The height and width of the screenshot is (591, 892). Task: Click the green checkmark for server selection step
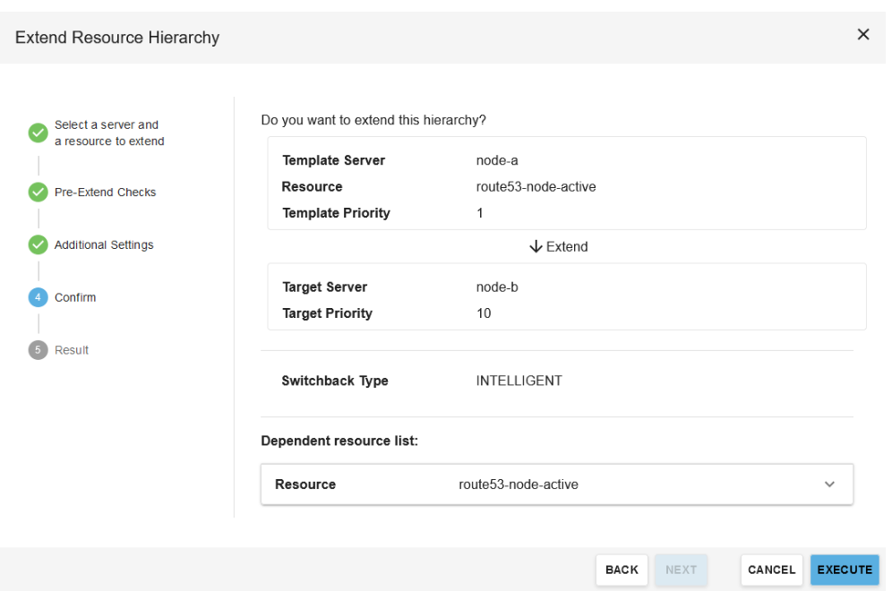38,133
